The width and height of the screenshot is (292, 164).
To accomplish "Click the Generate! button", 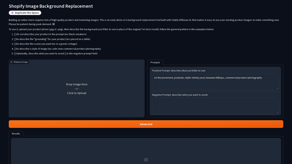I will point(146,124).
